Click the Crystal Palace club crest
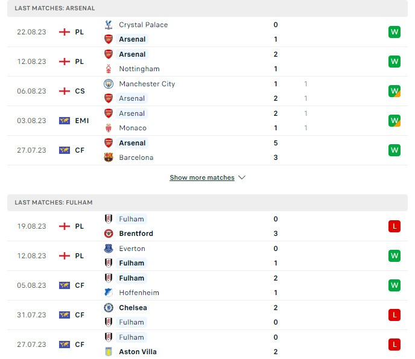 point(109,25)
